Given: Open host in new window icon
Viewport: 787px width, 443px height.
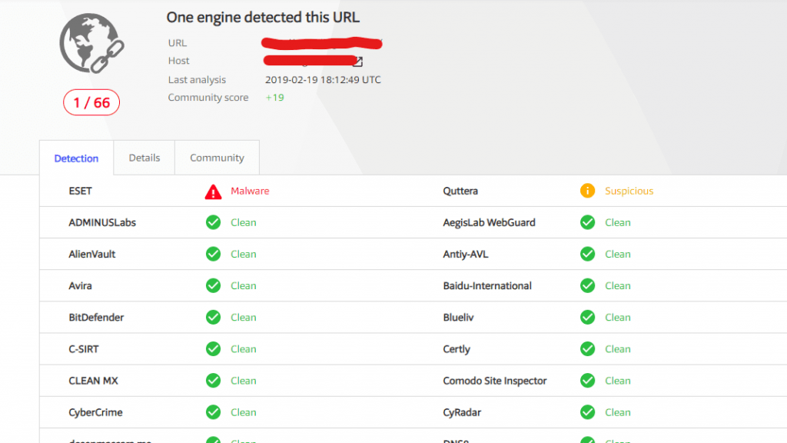Looking at the screenshot, I should [x=357, y=62].
